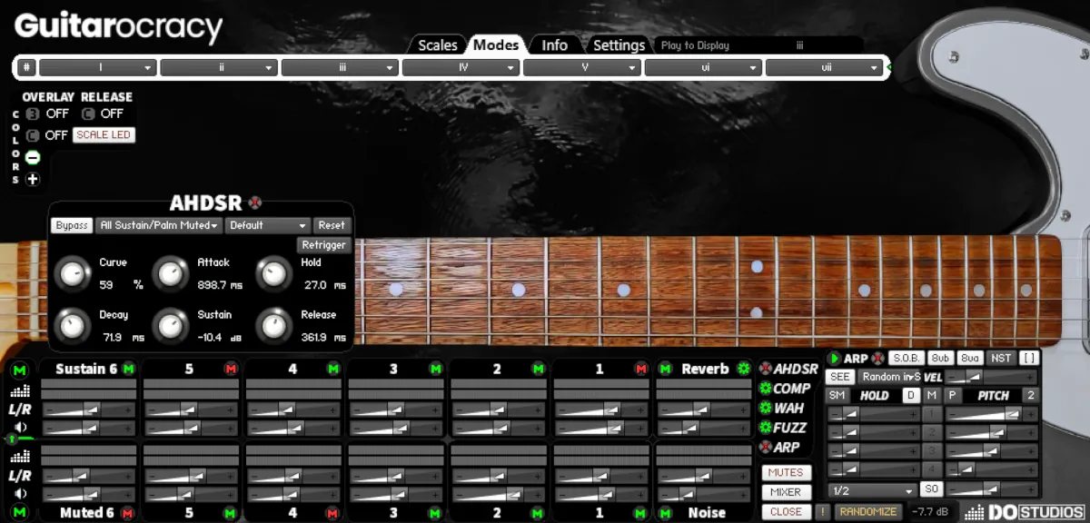Click the AHDSR Reset button
The height and width of the screenshot is (523, 1090).
(x=332, y=225)
